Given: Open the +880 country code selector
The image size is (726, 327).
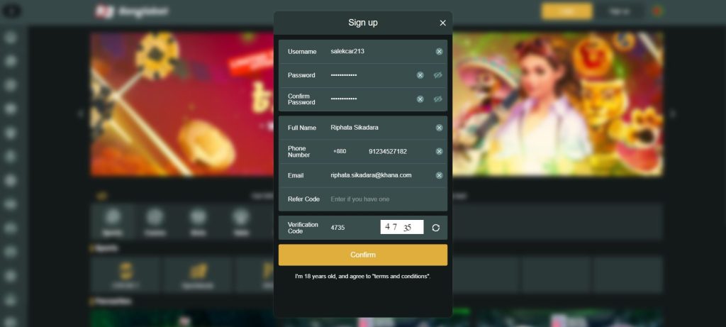Looking at the screenshot, I should click(340, 151).
